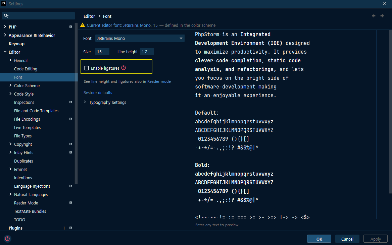Click Restore defaults link
This screenshot has height=245, width=392.
click(x=98, y=93)
